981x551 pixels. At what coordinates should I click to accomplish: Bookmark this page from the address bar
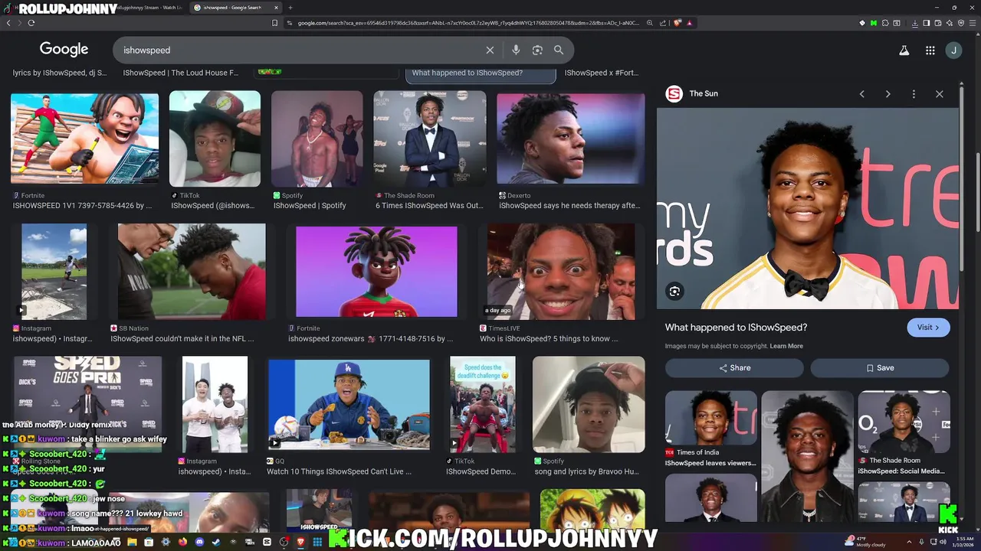click(274, 23)
